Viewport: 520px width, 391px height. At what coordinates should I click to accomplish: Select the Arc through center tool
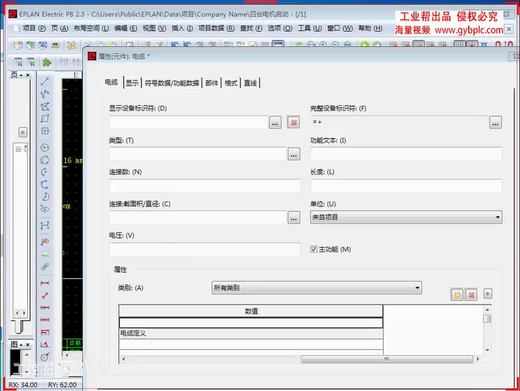click(x=45, y=172)
